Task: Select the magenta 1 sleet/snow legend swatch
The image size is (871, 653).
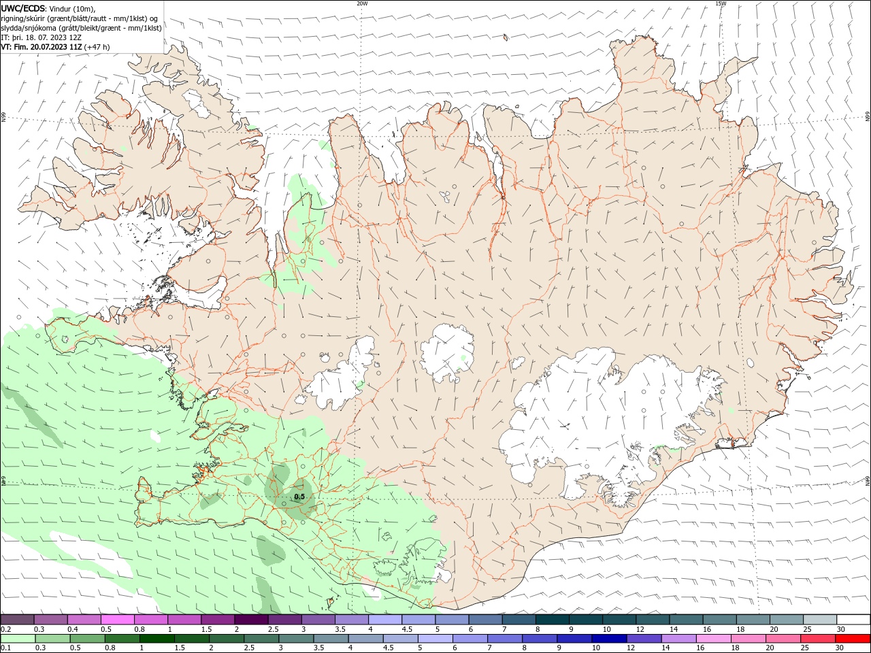Action: pyautogui.click(x=184, y=620)
